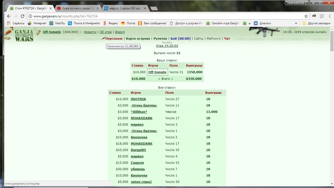
Task: Open player убивень profile
Action: pyautogui.click(x=138, y=169)
